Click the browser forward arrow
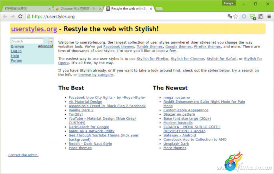Image resolution: width=274 pixels, height=174 pixels. (12, 16)
